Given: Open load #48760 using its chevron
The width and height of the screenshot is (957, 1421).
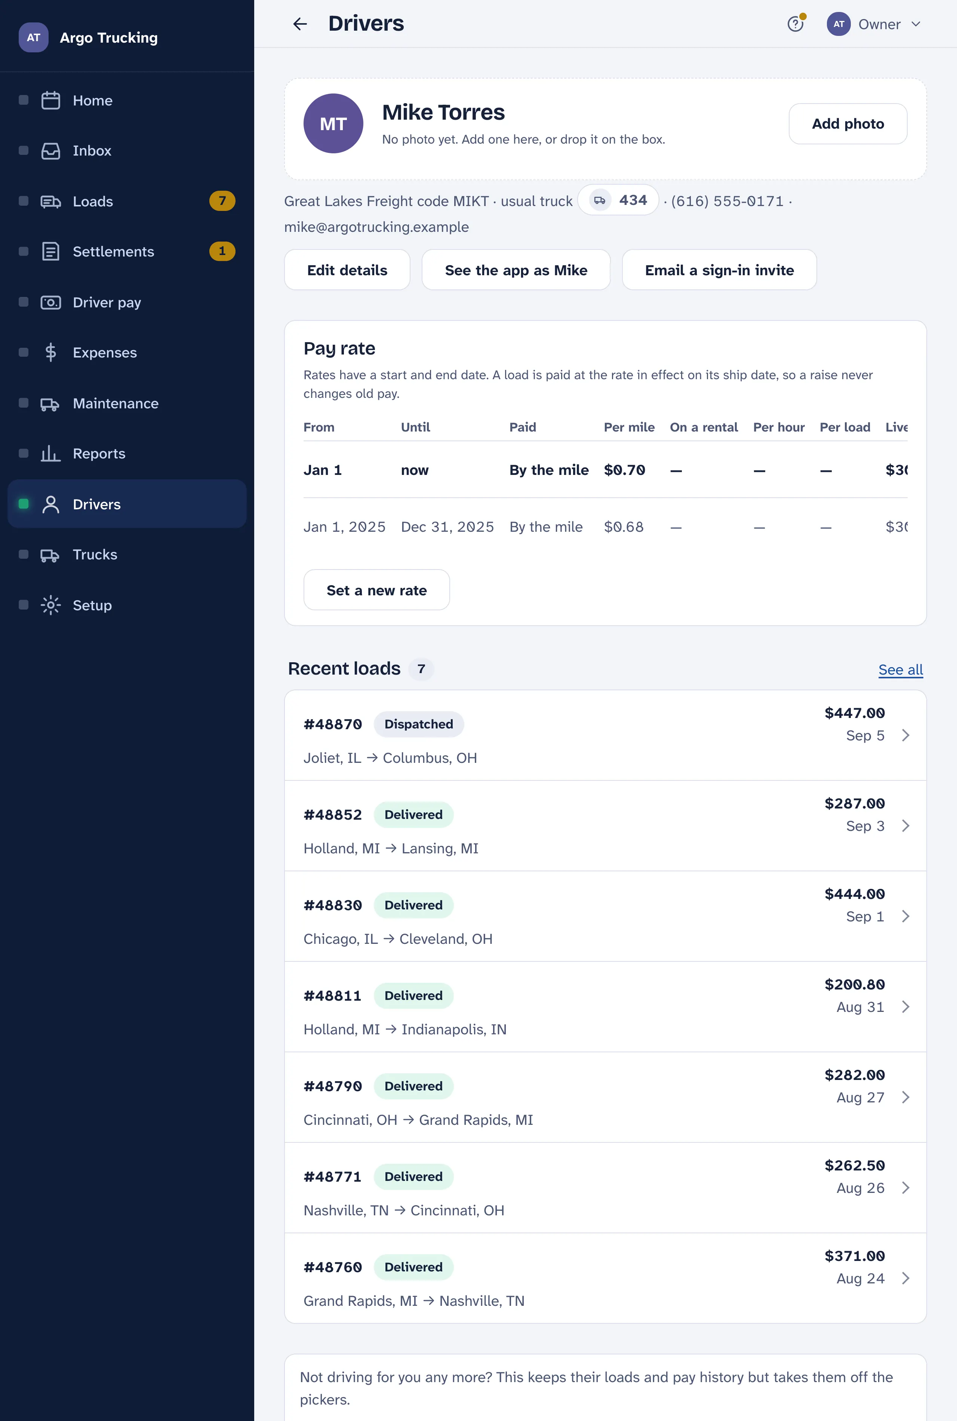Looking at the screenshot, I should [x=906, y=1277].
